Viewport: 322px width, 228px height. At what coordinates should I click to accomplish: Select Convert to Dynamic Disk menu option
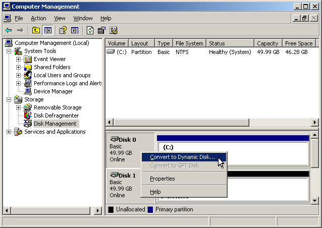[182, 157]
